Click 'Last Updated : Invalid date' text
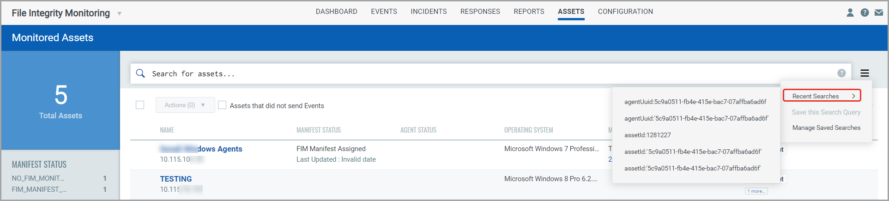The height and width of the screenshot is (201, 889). [336, 159]
